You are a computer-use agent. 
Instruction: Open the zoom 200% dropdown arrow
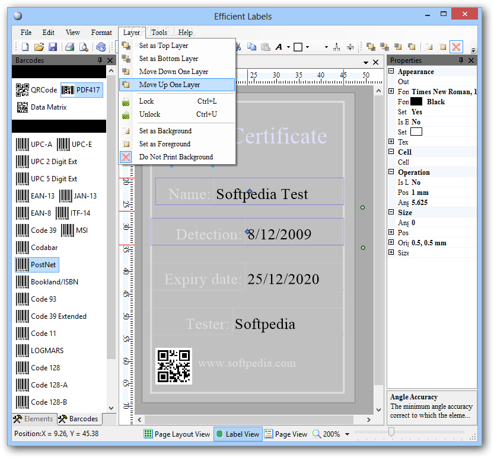(347, 434)
